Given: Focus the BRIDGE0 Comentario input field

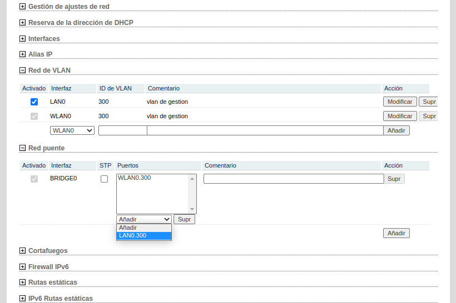Looking at the screenshot, I should pos(294,179).
